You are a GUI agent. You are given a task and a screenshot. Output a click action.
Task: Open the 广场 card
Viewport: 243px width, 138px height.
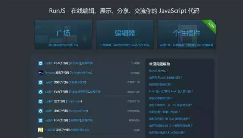(63, 34)
